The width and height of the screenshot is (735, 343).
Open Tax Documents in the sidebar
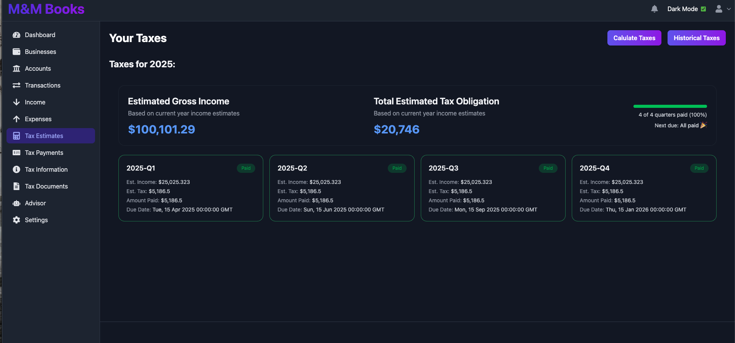coord(51,186)
